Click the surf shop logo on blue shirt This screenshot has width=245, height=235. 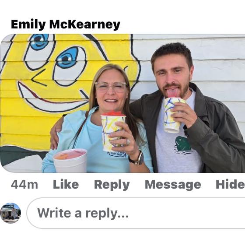(117, 154)
